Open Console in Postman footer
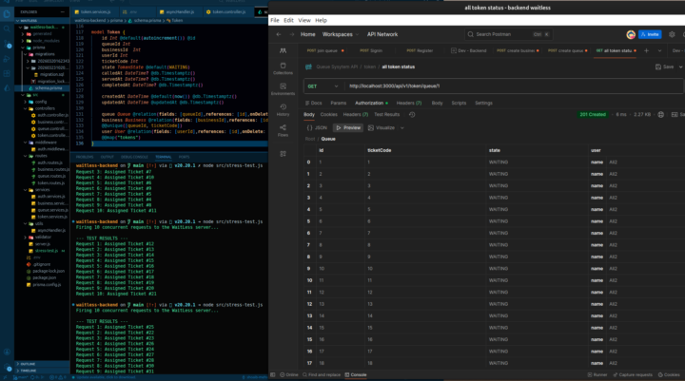Screen dimensions: 685x381 (x=356, y=375)
